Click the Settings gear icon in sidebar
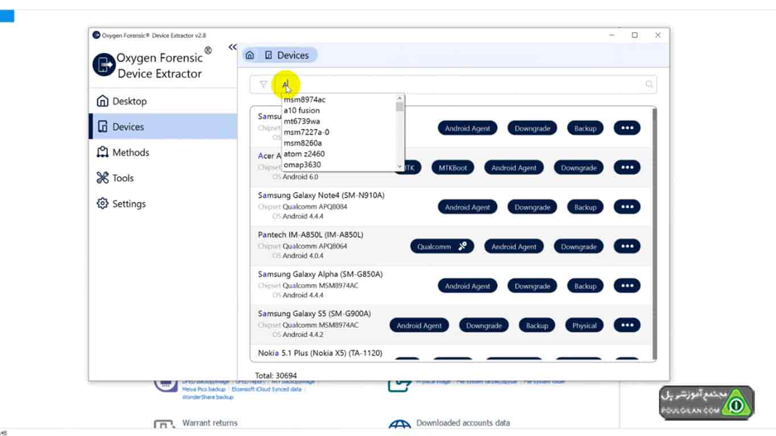Image resolution: width=776 pixels, height=436 pixels. tap(102, 203)
